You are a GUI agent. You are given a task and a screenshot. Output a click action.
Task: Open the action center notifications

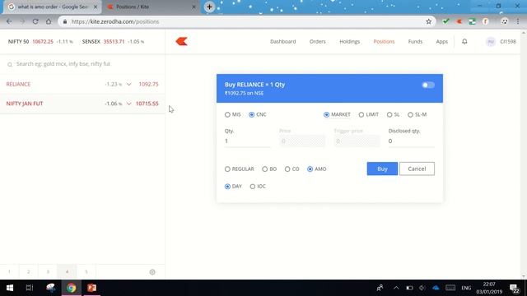pyautogui.click(x=514, y=288)
